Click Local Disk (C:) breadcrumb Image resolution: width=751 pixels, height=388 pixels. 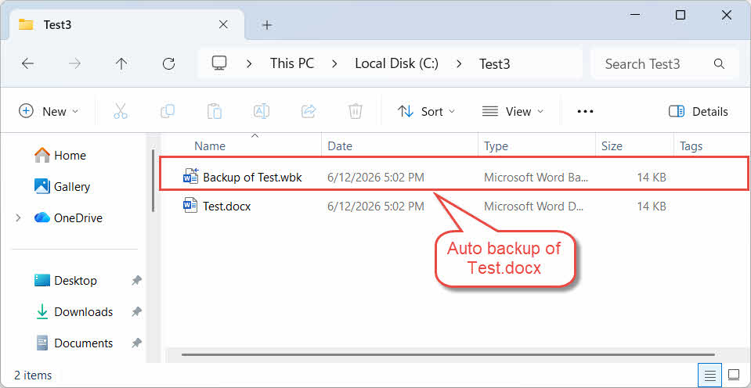[396, 63]
